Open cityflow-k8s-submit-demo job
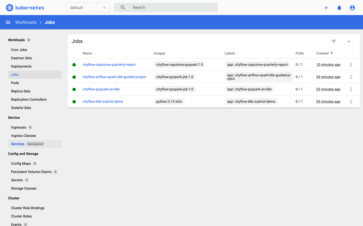Image resolution: width=363 pixels, height=226 pixels. point(103,101)
